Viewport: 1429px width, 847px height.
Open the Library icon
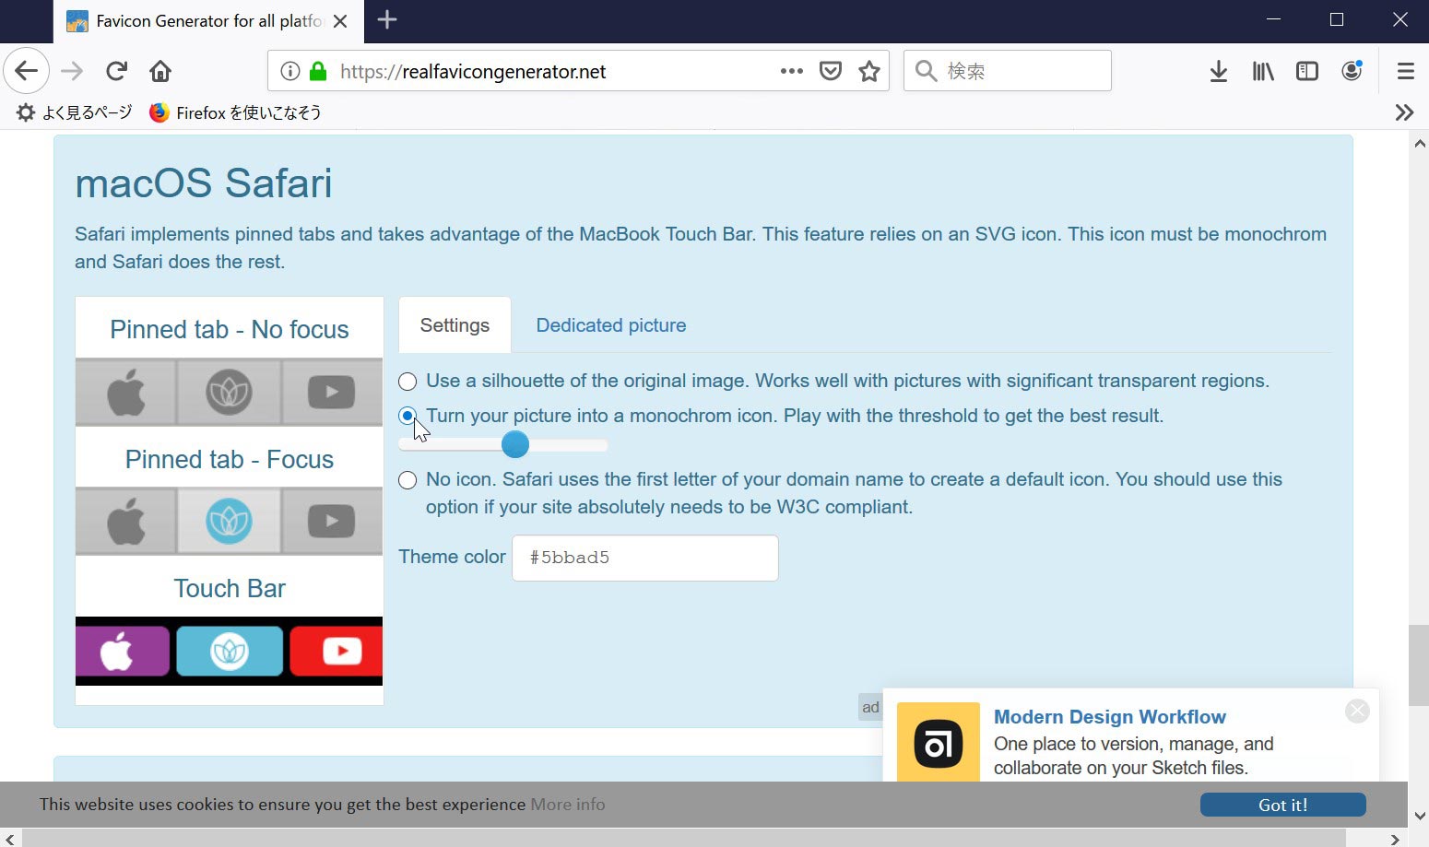(1263, 71)
